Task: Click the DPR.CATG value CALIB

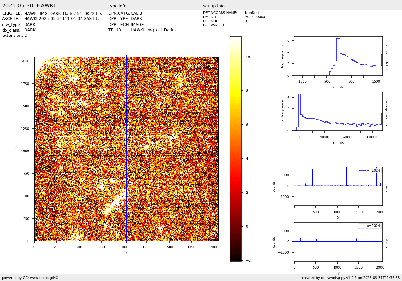Action: 136,14
